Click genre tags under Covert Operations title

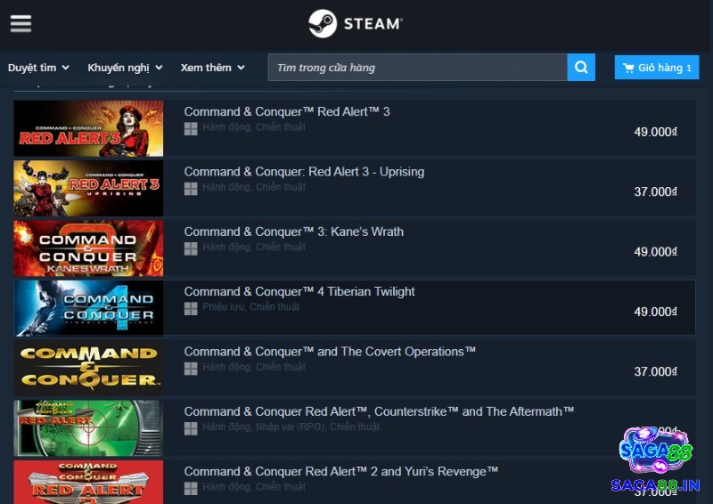coord(254,367)
